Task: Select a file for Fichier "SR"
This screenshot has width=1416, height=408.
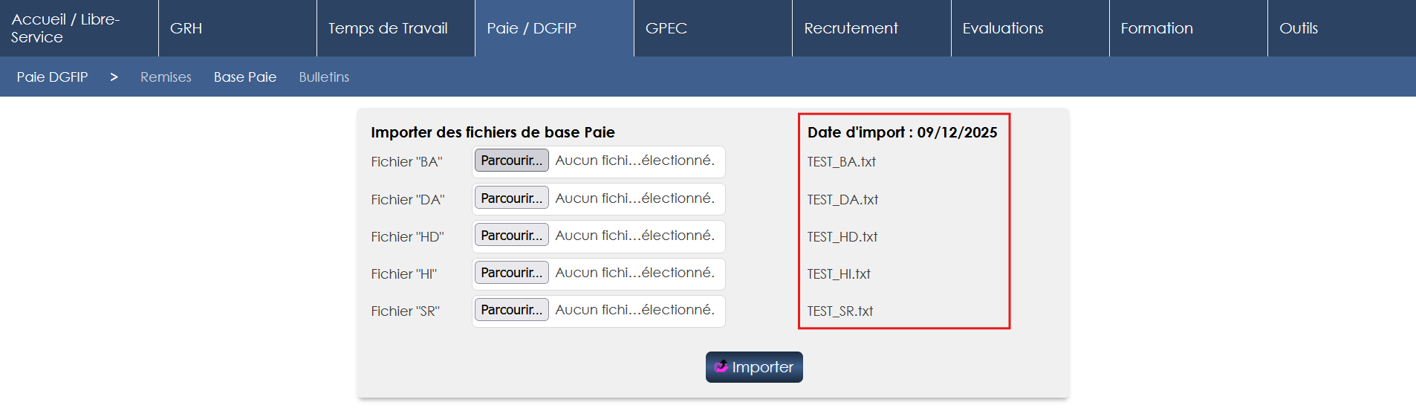Action: (x=512, y=310)
